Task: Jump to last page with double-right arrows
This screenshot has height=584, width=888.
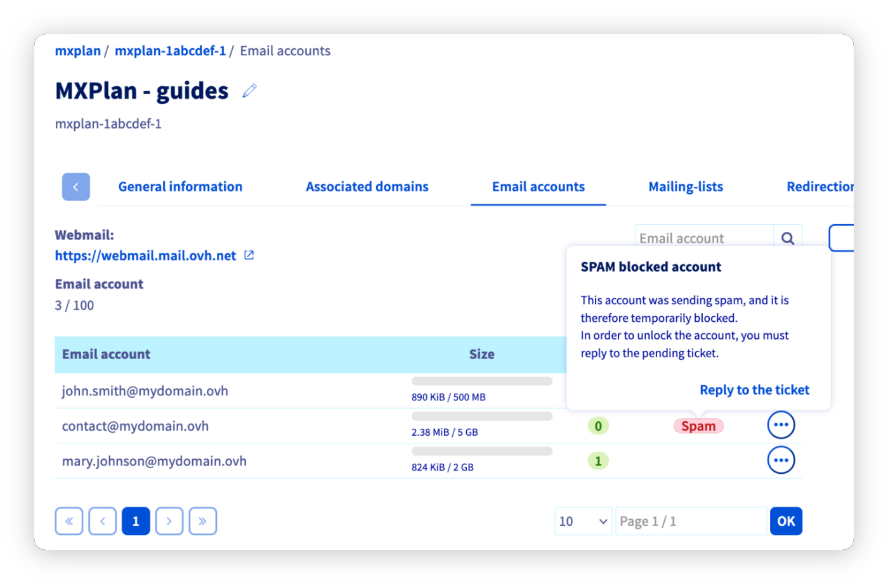Action: pos(203,521)
